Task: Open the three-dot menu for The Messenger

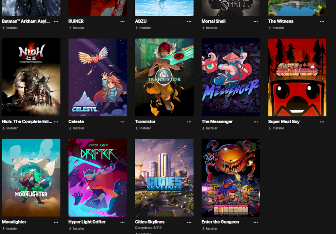Action: click(256, 122)
